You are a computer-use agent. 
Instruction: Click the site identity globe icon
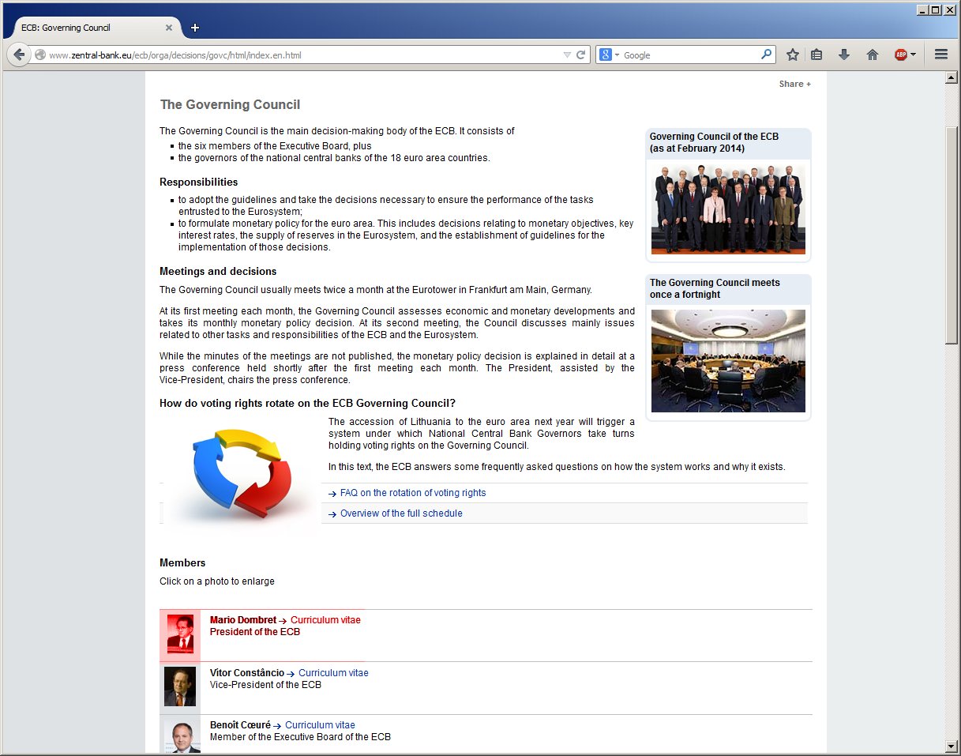pyautogui.click(x=39, y=55)
